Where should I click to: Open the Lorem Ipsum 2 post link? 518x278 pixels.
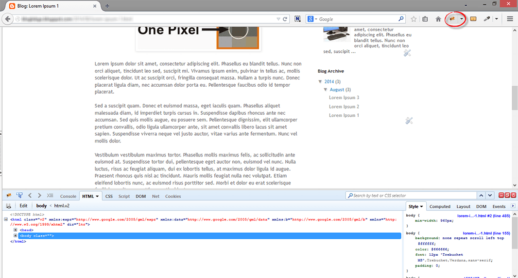tap(344, 107)
